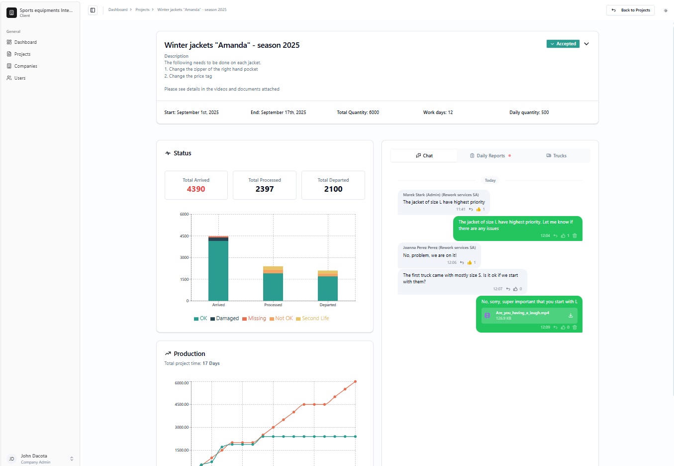Open Companies in the sidebar

tap(26, 66)
